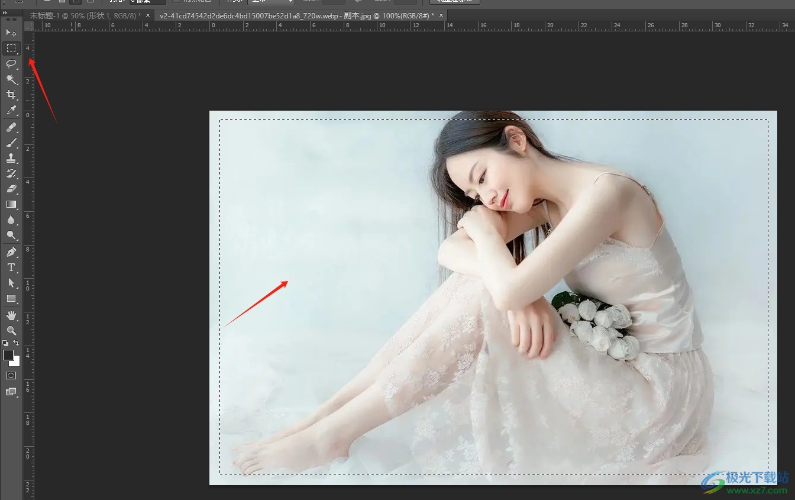Choose the Horizontal Type tool
The width and height of the screenshot is (795, 500).
pos(11,267)
